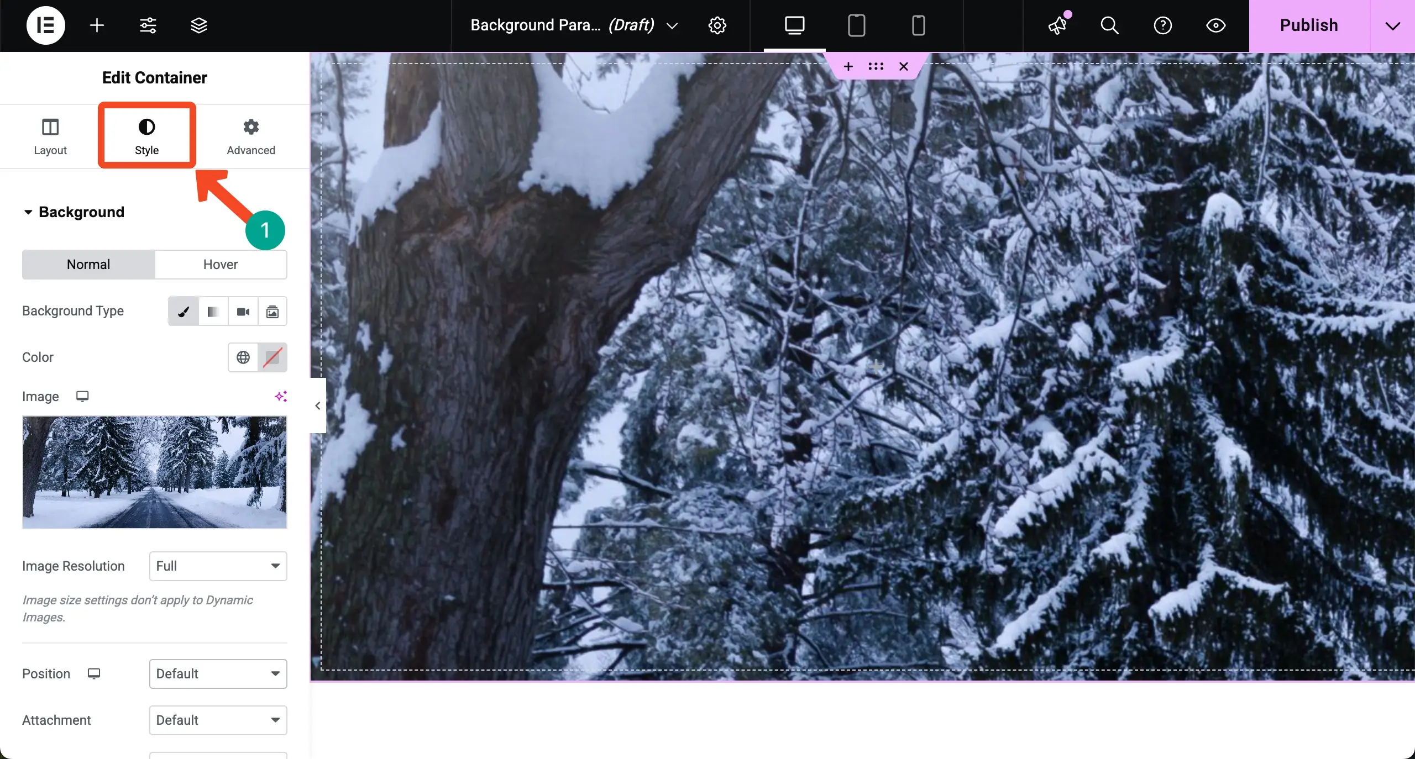Viewport: 1415px width, 759px height.
Task: Open page settings gear icon
Action: click(717, 25)
